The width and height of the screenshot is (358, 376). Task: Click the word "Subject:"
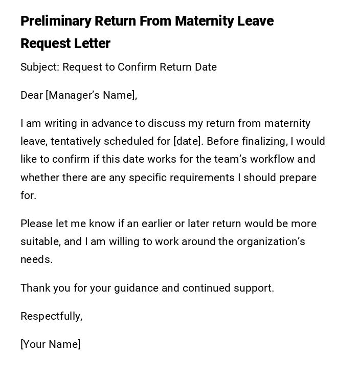[39, 67]
